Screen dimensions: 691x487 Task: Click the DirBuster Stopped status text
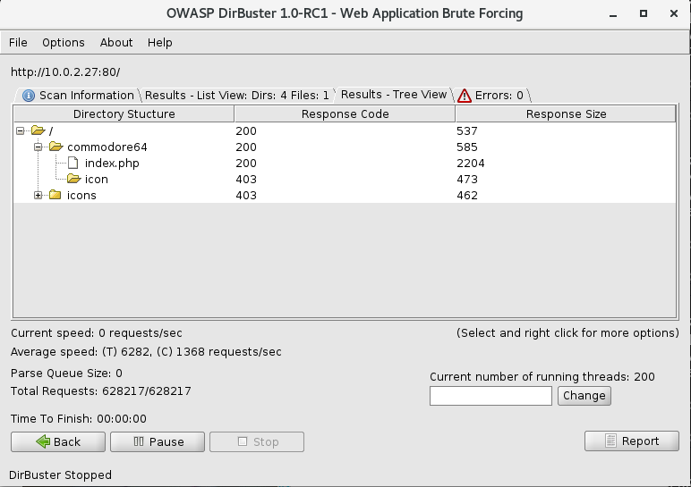60,475
